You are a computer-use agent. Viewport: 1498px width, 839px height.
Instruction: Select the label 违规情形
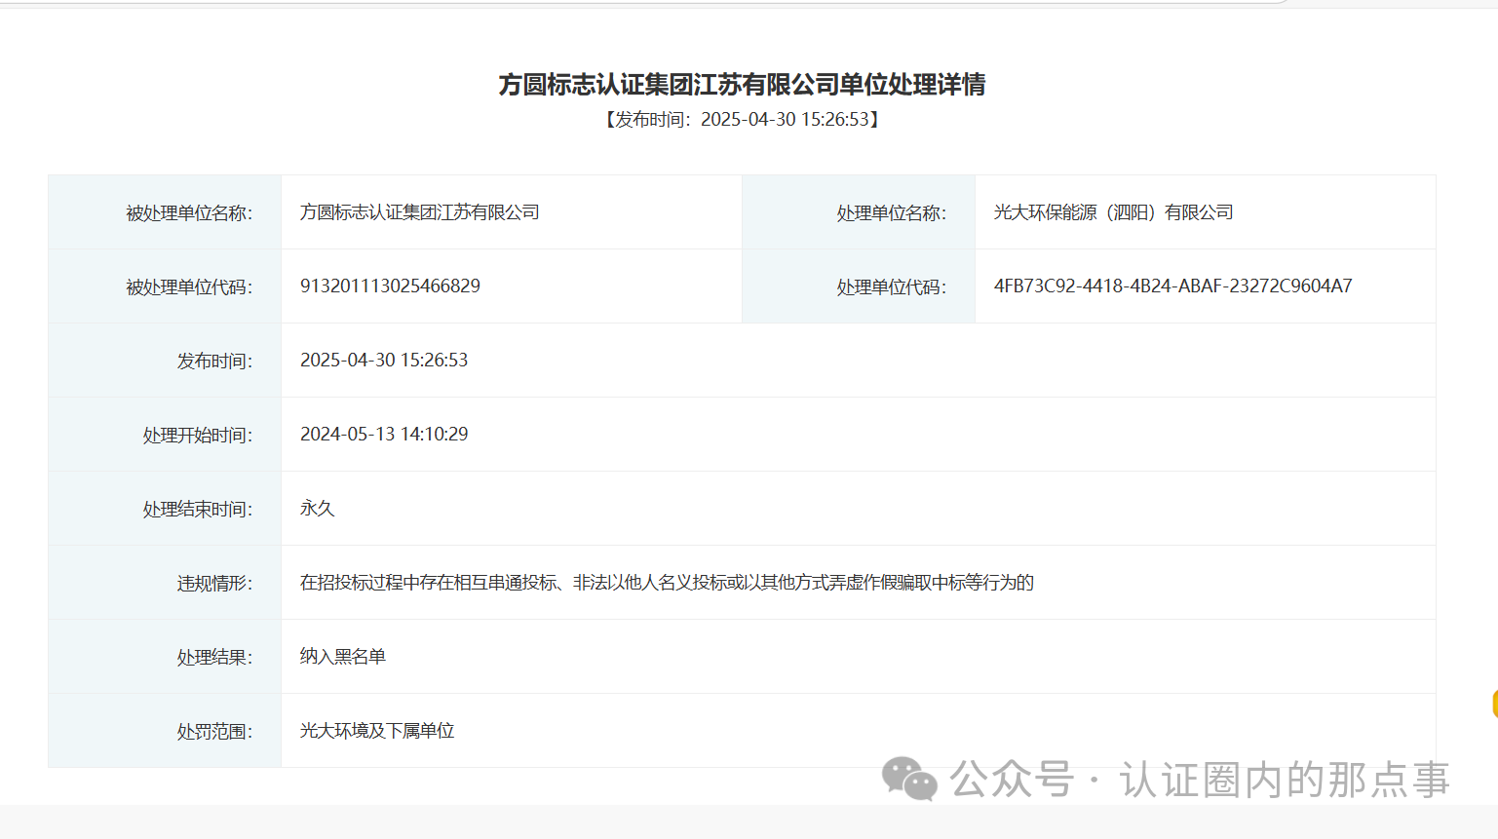(214, 583)
